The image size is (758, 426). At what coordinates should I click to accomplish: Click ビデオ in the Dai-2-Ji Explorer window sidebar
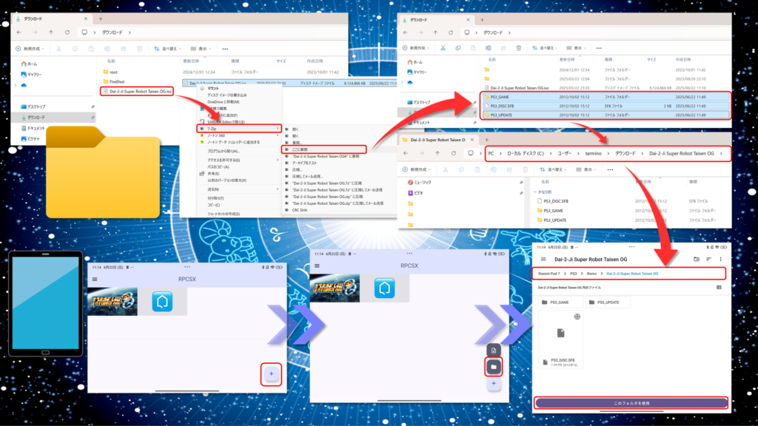(x=415, y=193)
